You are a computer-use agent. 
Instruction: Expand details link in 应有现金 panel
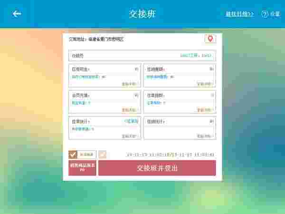(x=129, y=84)
